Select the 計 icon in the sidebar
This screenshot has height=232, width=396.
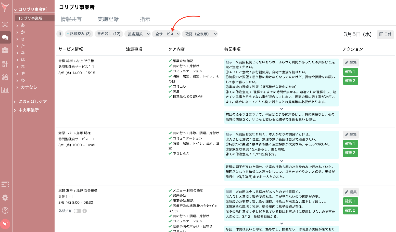click(x=5, y=64)
